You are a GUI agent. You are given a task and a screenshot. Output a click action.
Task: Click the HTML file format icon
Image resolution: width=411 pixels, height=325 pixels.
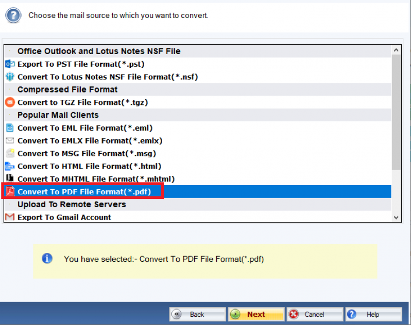[10, 166]
